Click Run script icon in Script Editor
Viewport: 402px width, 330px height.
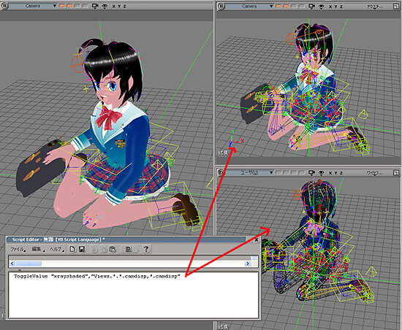pyautogui.click(x=129, y=249)
